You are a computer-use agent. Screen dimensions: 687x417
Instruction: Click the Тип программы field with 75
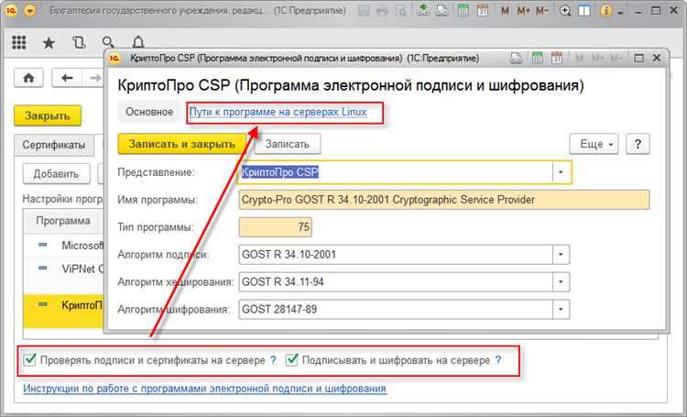point(275,227)
